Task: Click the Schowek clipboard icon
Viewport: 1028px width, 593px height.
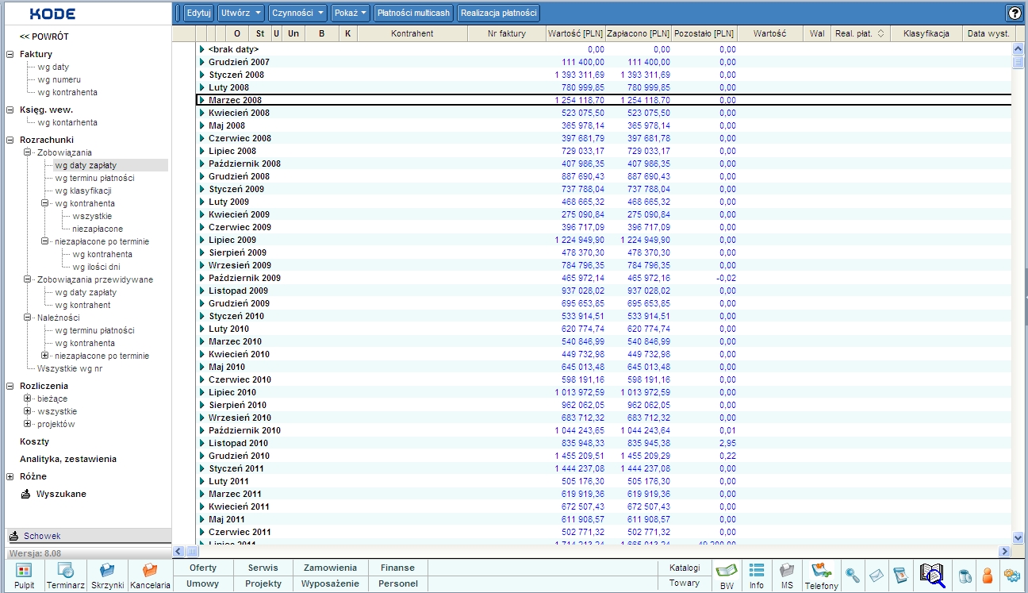Action: 16,536
